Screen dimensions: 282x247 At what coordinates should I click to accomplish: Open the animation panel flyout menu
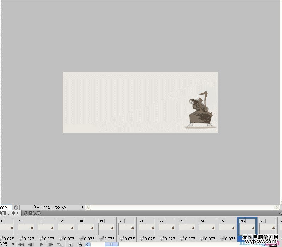(280, 213)
